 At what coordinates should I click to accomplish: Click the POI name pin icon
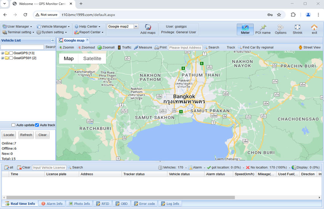(x=263, y=27)
